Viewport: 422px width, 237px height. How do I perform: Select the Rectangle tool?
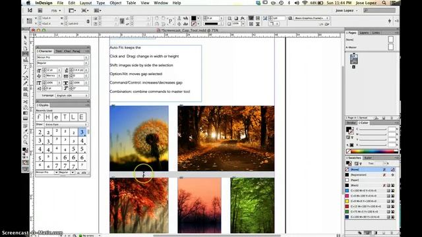[25, 95]
